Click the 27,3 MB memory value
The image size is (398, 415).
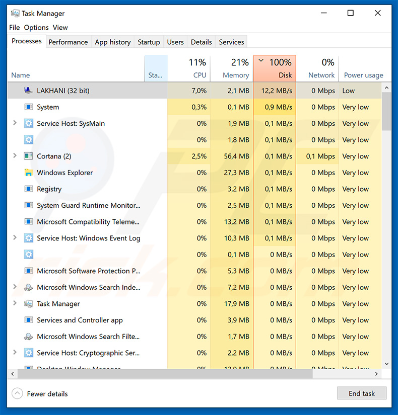(x=236, y=173)
